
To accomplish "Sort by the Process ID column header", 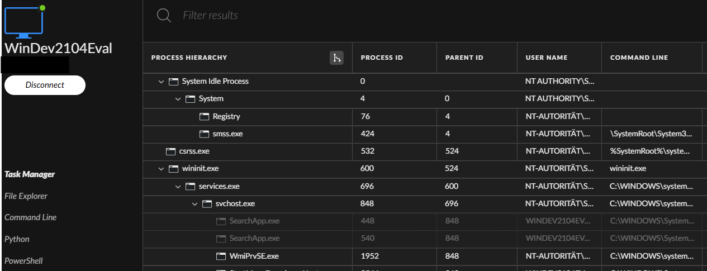I will [x=382, y=58].
